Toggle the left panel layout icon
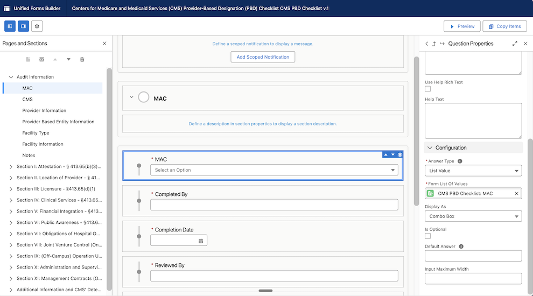This screenshot has width=533, height=296. click(x=10, y=26)
